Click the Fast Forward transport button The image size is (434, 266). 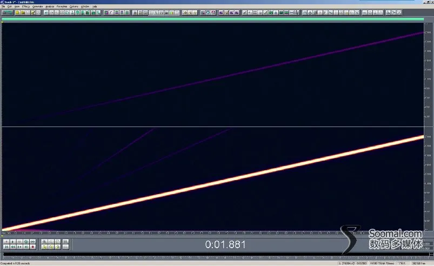19,247
